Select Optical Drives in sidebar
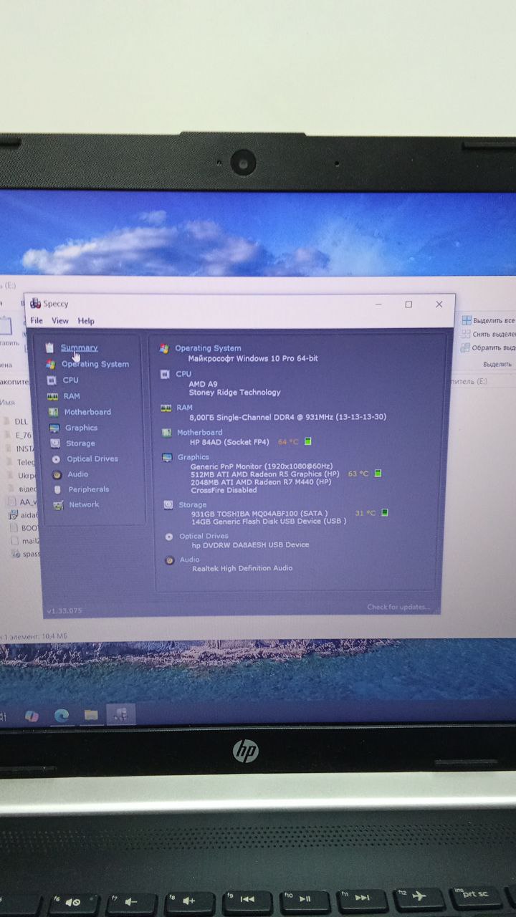 (x=92, y=459)
